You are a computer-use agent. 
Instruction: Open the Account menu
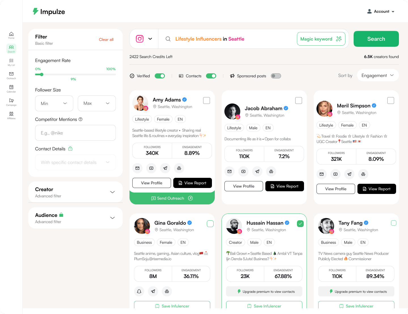[x=381, y=11]
